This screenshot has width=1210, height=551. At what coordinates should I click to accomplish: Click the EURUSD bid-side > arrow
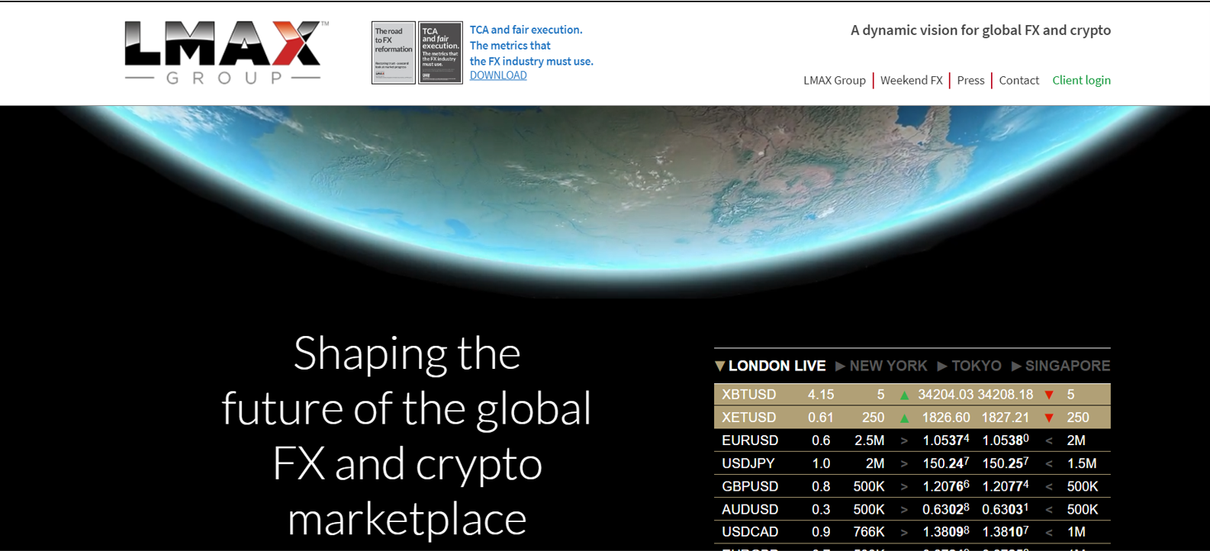pos(904,440)
